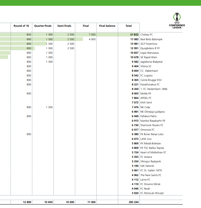The image size is (201, 208).
Task: Click the club name 'SK Rapid Wien'
Action: coord(149,57)
